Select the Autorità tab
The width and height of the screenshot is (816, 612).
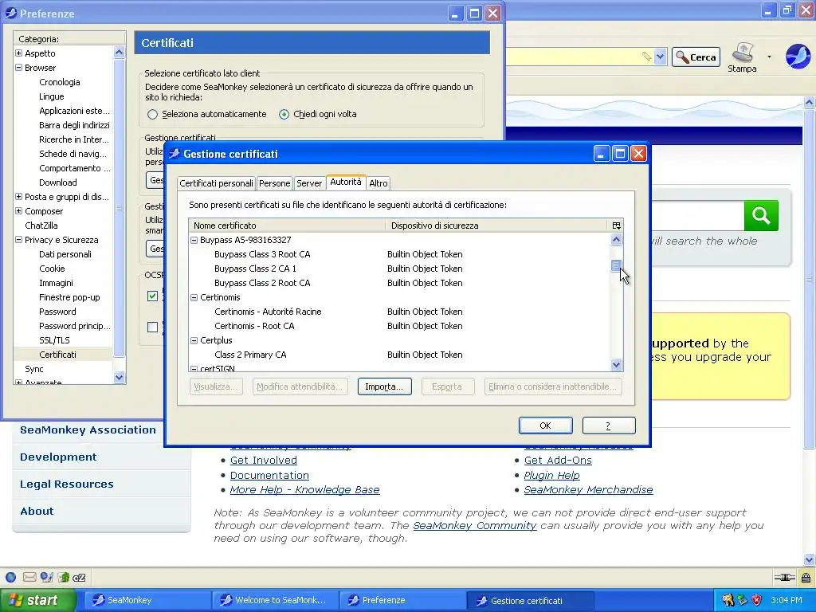[x=346, y=182]
